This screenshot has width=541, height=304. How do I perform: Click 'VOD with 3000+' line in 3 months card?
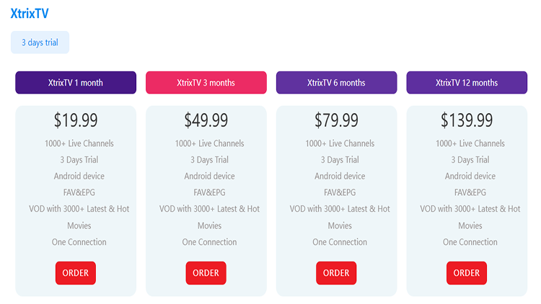coord(209,209)
